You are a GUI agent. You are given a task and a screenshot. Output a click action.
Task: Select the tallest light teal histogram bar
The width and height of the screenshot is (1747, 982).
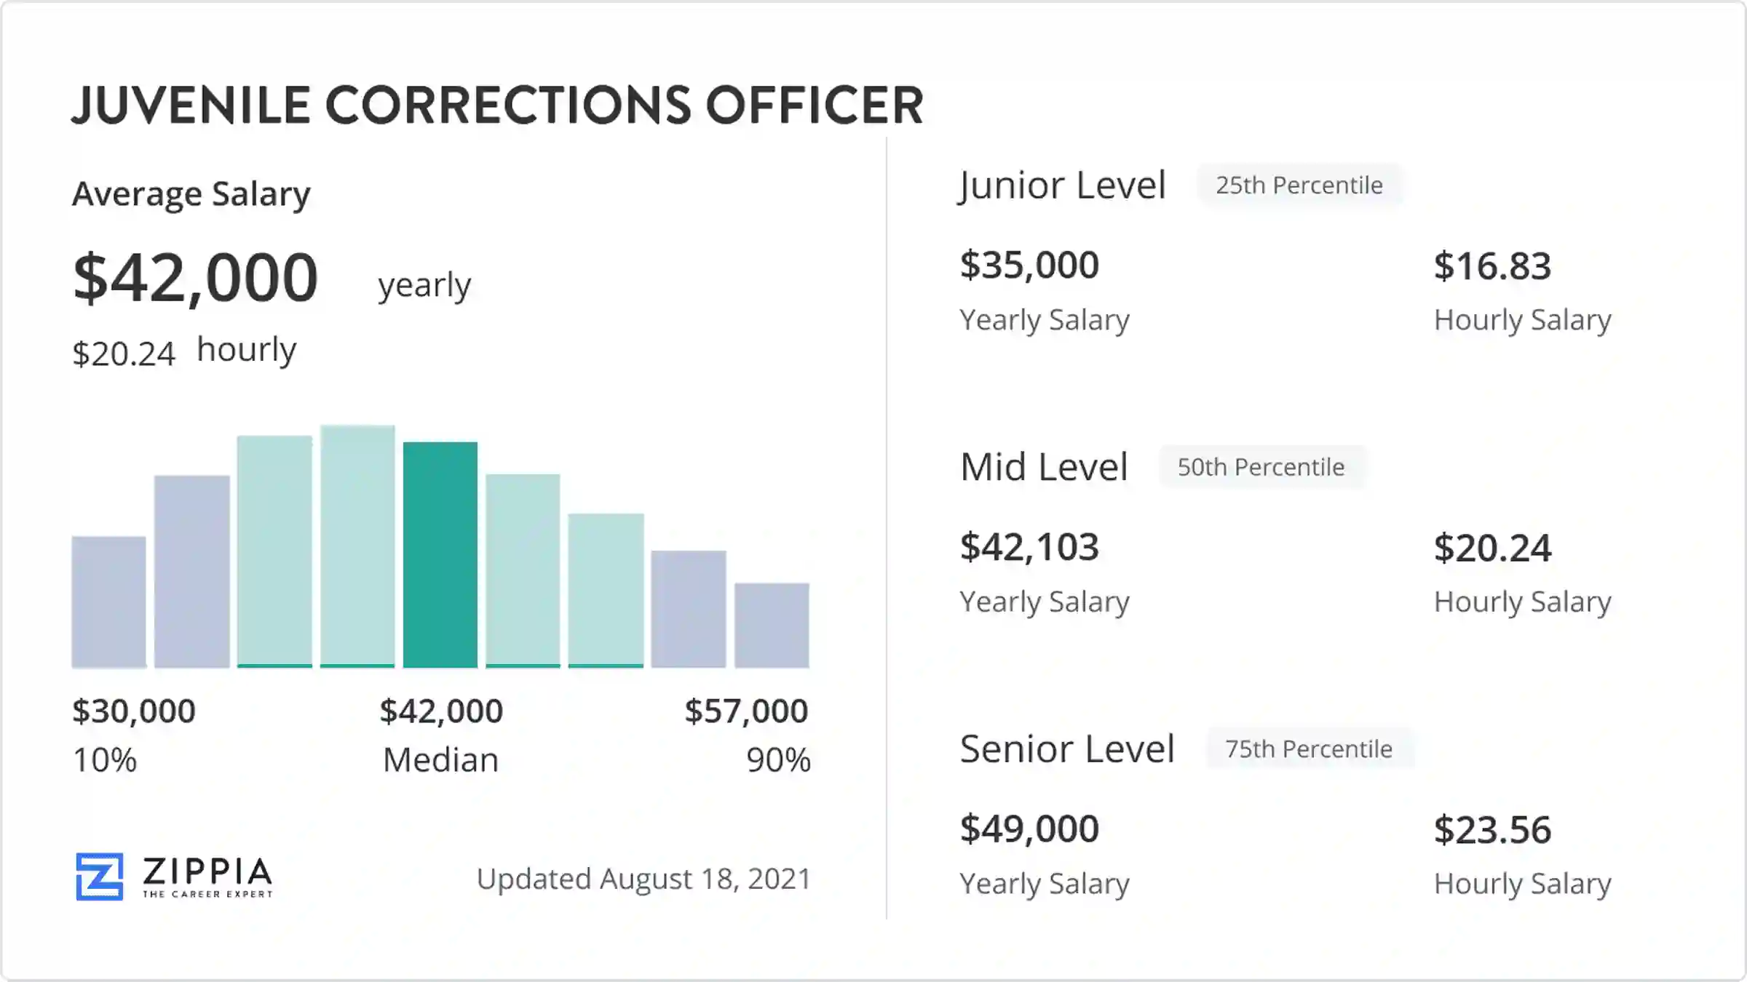(x=357, y=546)
